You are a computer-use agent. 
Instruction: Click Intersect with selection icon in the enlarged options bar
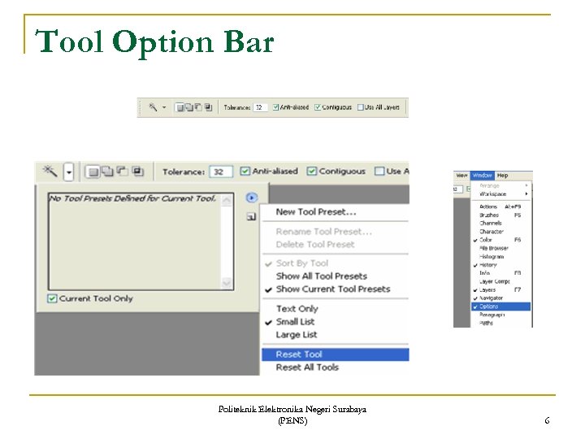137,172
